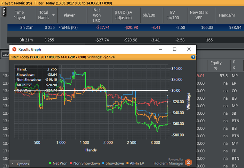Viewport: 244px width, 168px height.
Task: Click the Net Won legend label
Action: click(x=60, y=163)
